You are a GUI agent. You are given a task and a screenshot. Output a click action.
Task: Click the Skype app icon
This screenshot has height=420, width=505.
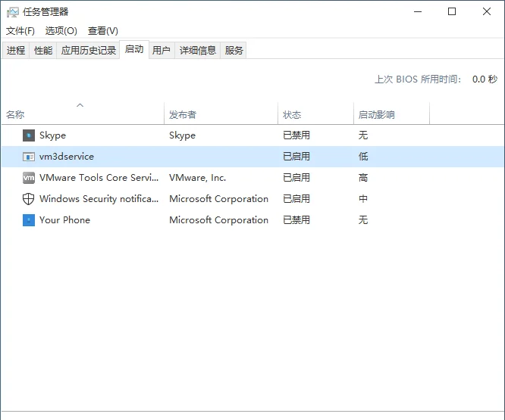[29, 135]
